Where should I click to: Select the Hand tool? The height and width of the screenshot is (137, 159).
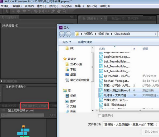(59, 11)
